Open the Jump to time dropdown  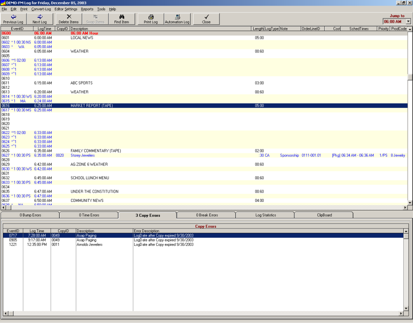pos(408,21)
